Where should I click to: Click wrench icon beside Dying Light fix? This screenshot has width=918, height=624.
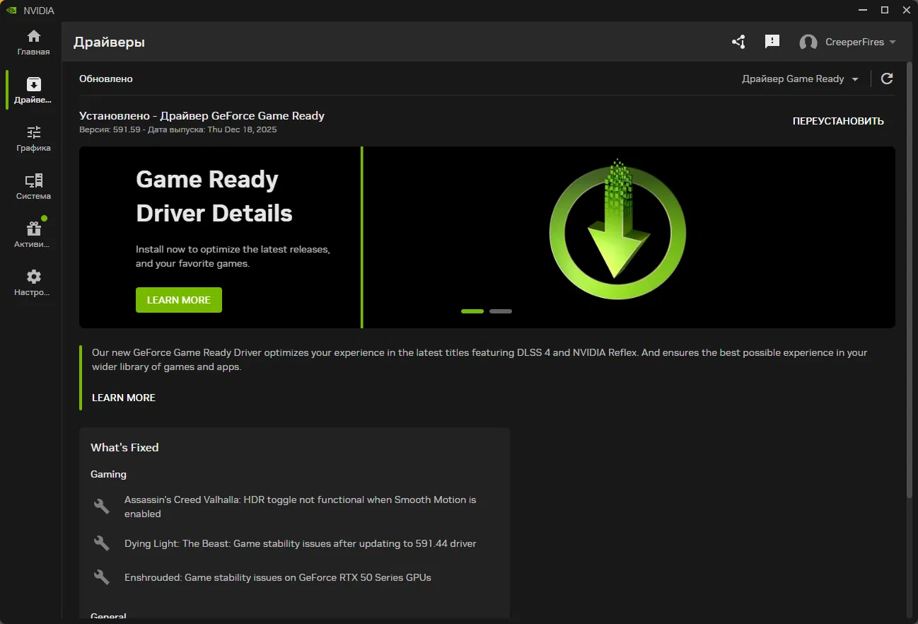point(102,543)
